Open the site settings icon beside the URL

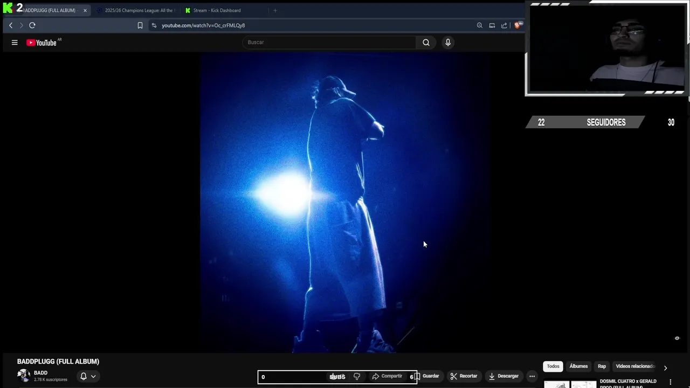point(154,25)
